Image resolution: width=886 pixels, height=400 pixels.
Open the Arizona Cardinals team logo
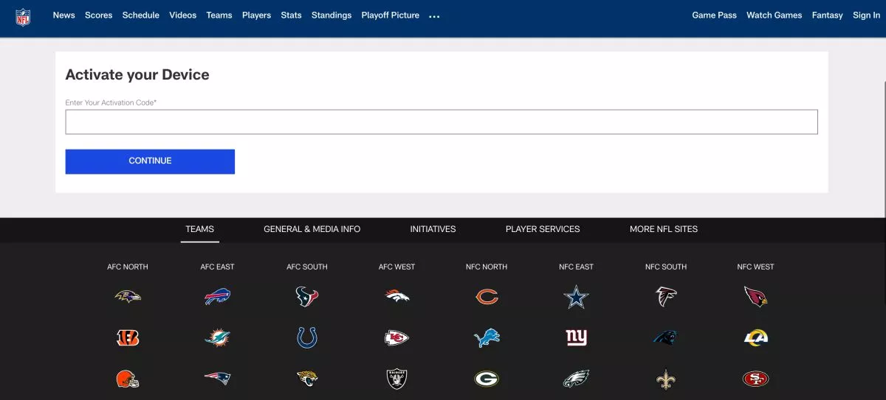(756, 296)
